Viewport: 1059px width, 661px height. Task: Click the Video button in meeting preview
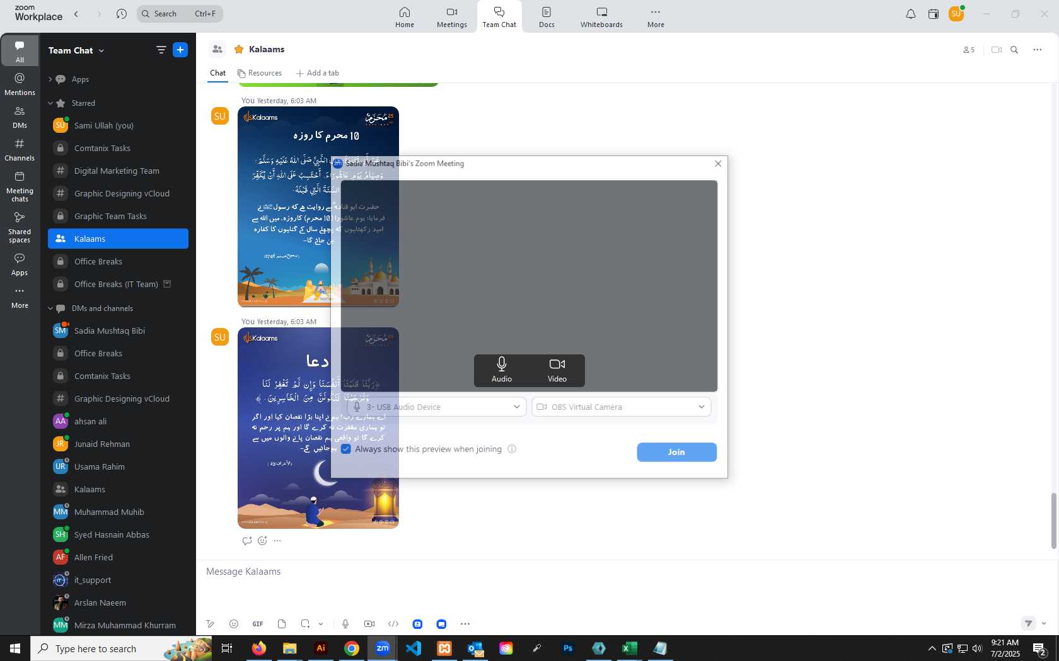(557, 370)
